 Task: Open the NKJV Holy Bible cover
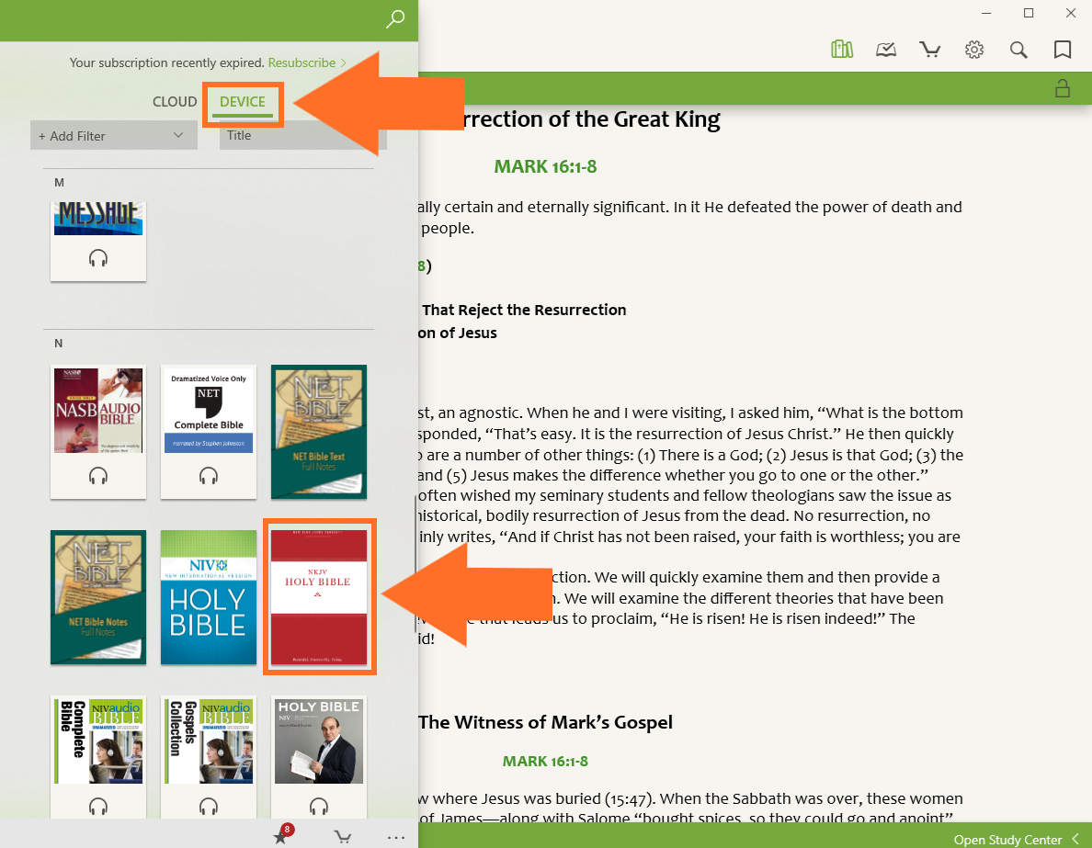[x=319, y=597]
